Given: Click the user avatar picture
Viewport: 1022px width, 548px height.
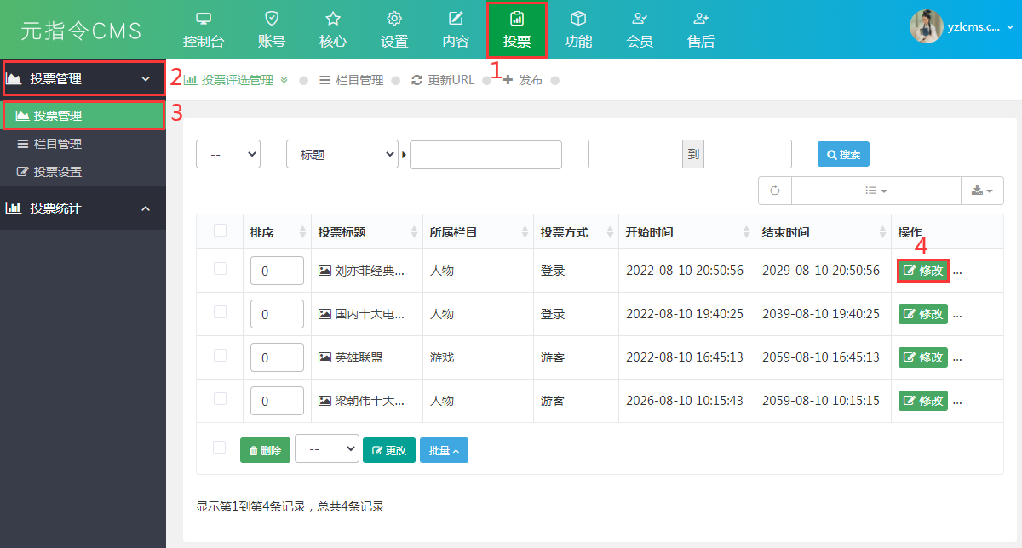Looking at the screenshot, I should coord(926,26).
